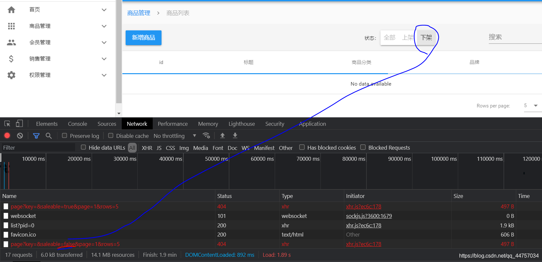Toggle the network filter funnel icon
This screenshot has height=262, width=542.
[36, 136]
